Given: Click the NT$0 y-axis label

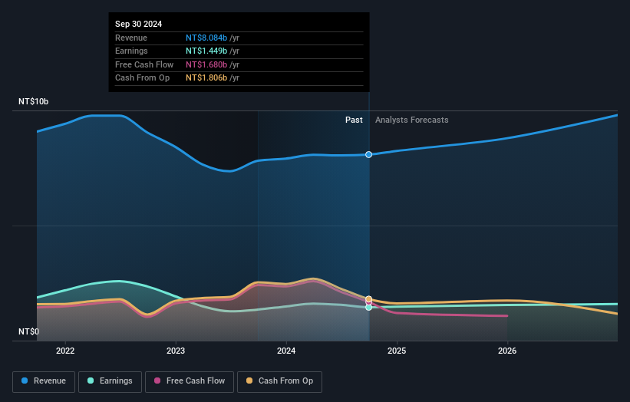Looking at the screenshot, I should (x=29, y=331).
